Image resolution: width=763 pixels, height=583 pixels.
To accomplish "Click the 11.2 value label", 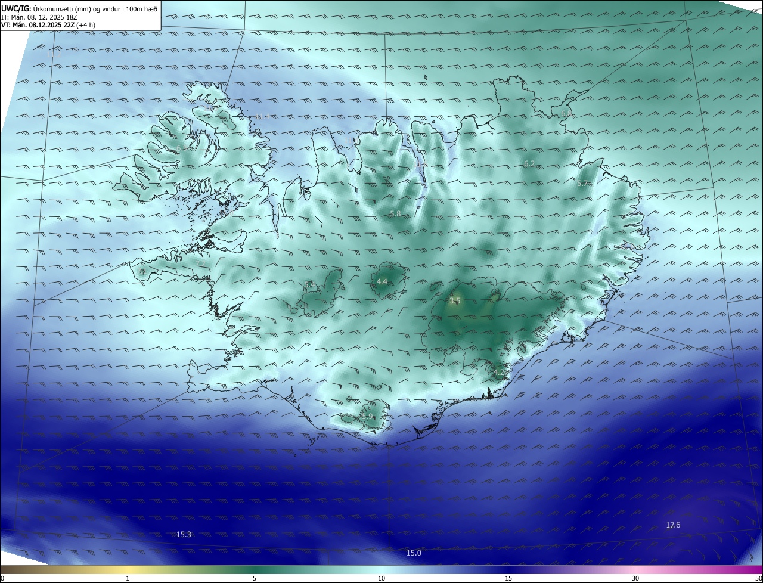I will pos(54,54).
